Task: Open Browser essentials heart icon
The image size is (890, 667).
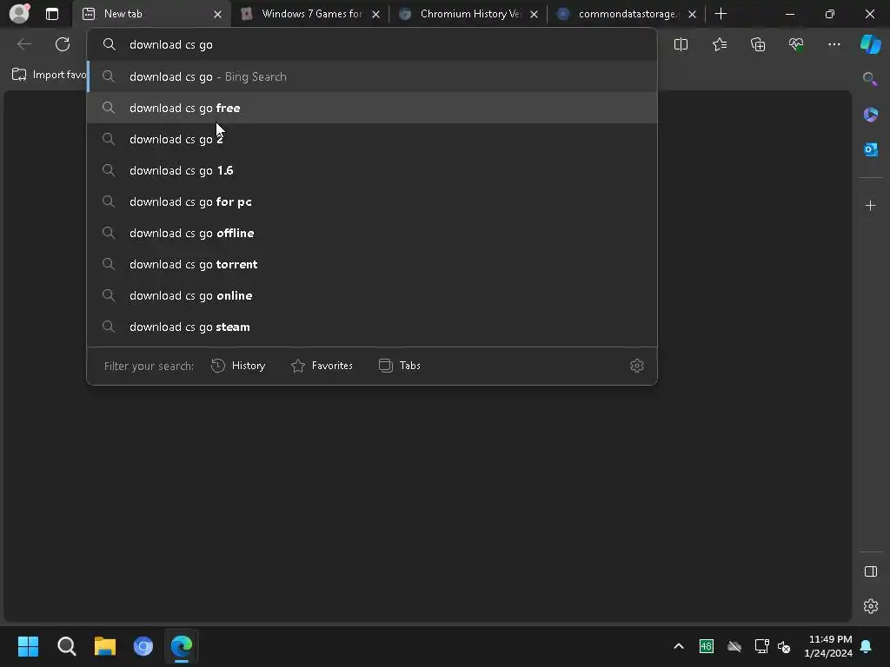Action: tap(796, 44)
